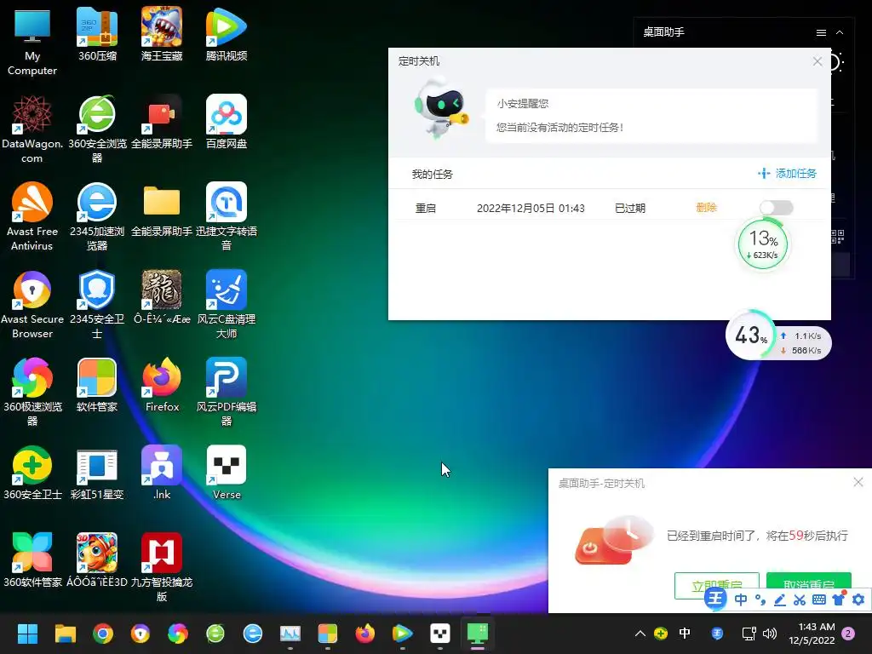Expand the system tray hidden icons
The image size is (872, 654).
640,634
